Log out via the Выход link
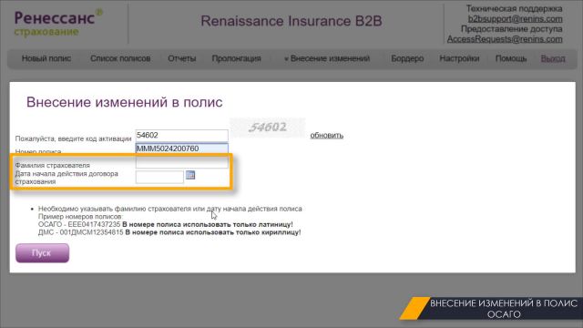The height and width of the screenshot is (328, 583). pos(553,58)
